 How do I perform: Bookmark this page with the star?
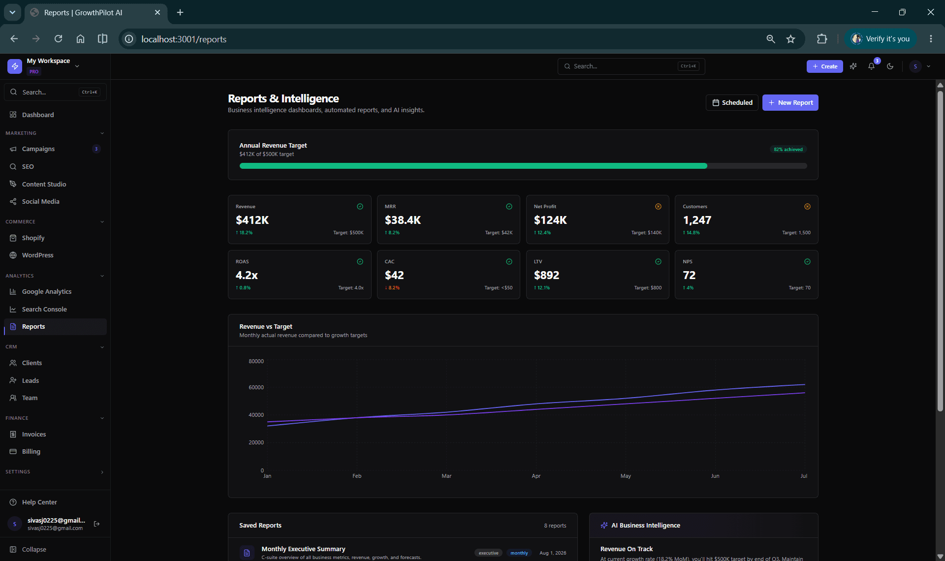coord(790,39)
